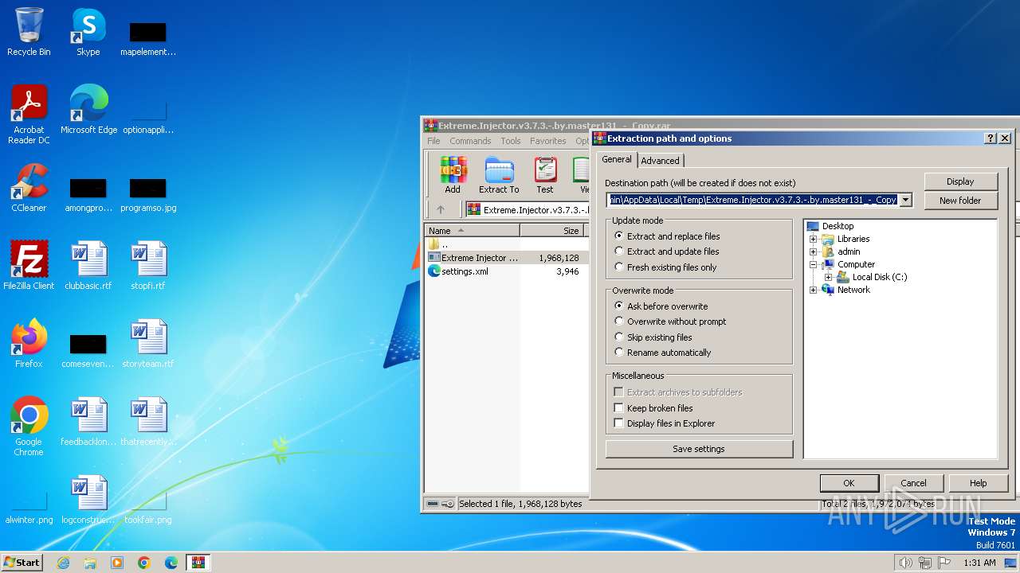Enable Keep broken files checkbox
1020x573 pixels.
(x=618, y=408)
